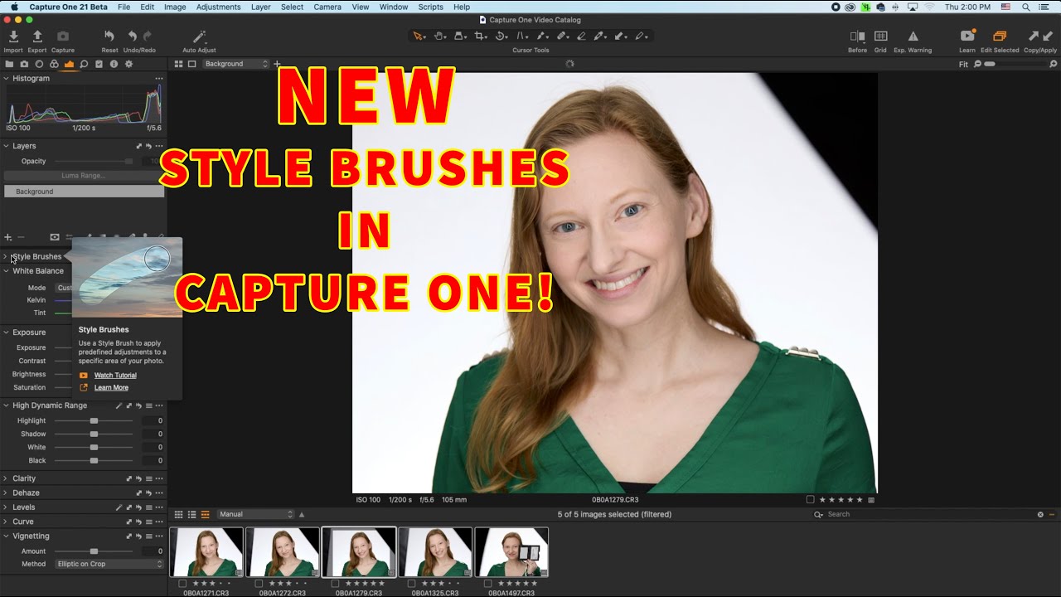Open the Manual sort order dropdown
The image size is (1061, 597).
pyautogui.click(x=255, y=514)
